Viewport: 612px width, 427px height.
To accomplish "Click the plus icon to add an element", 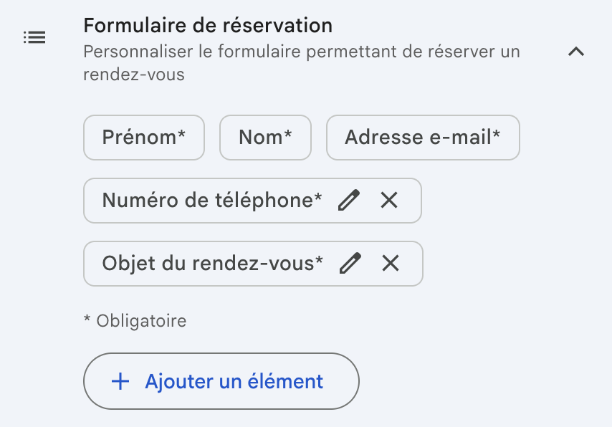I will (x=120, y=382).
